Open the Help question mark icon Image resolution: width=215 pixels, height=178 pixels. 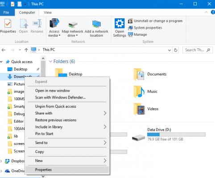click(213, 12)
